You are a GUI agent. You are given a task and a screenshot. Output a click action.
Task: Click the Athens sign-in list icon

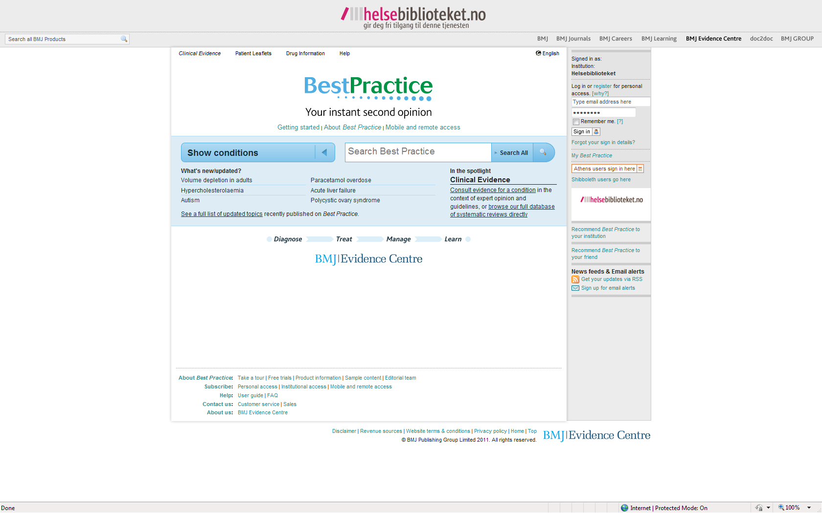(x=640, y=169)
